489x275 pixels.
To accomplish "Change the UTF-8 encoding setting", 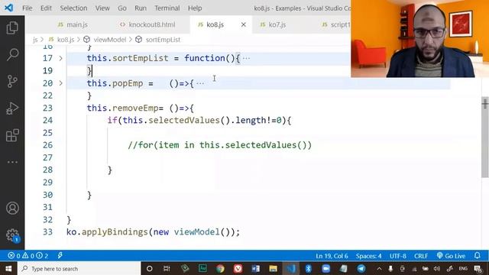I will (397, 256).
